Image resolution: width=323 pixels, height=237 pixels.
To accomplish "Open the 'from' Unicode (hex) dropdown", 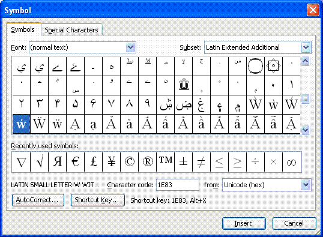I will (306, 185).
